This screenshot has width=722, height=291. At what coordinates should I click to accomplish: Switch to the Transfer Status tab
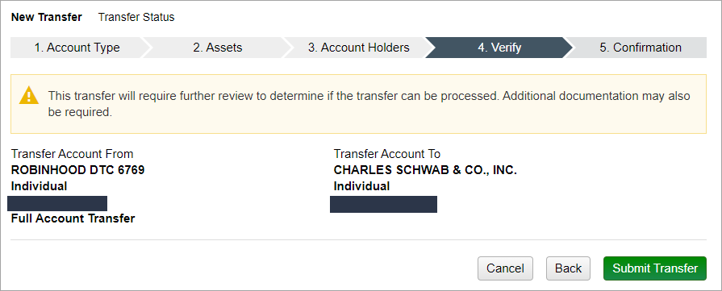pyautogui.click(x=136, y=18)
